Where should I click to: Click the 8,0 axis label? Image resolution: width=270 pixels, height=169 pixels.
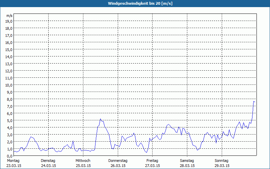coord(10,99)
